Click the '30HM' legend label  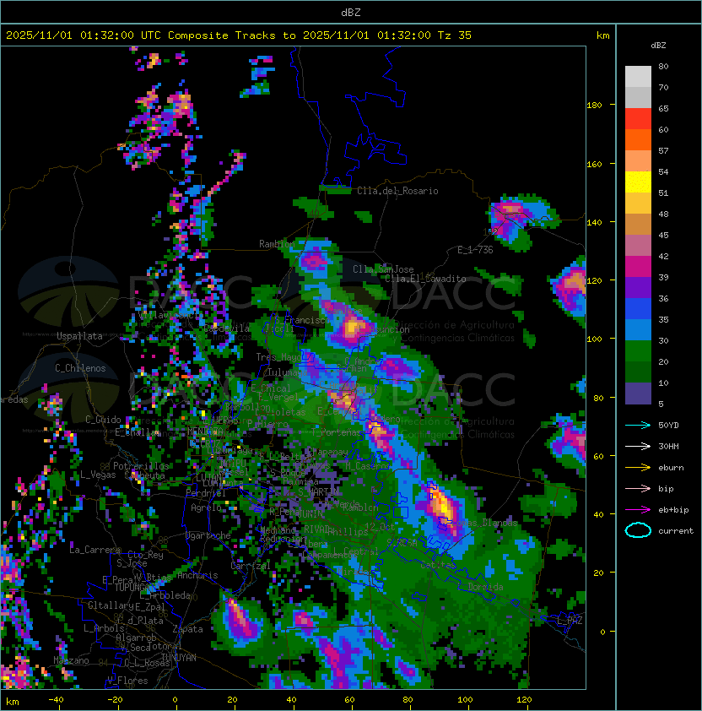coord(668,446)
